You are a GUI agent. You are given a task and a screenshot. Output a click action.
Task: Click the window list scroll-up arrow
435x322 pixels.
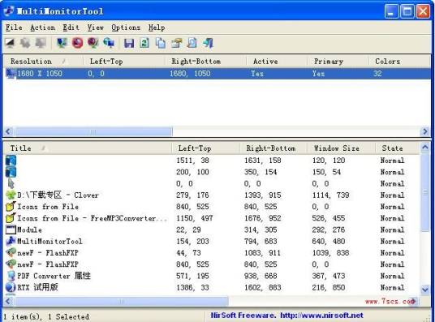click(x=425, y=148)
